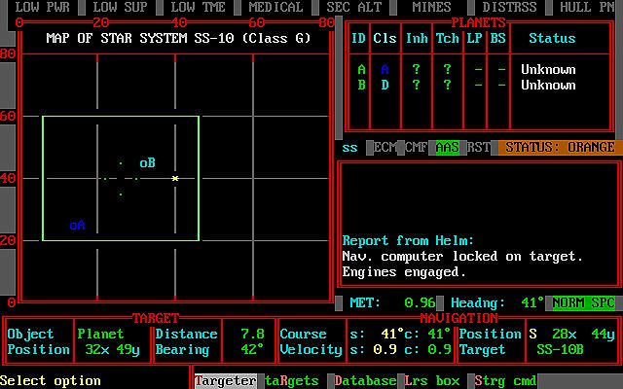Click the yellow star marker on map

point(175,179)
